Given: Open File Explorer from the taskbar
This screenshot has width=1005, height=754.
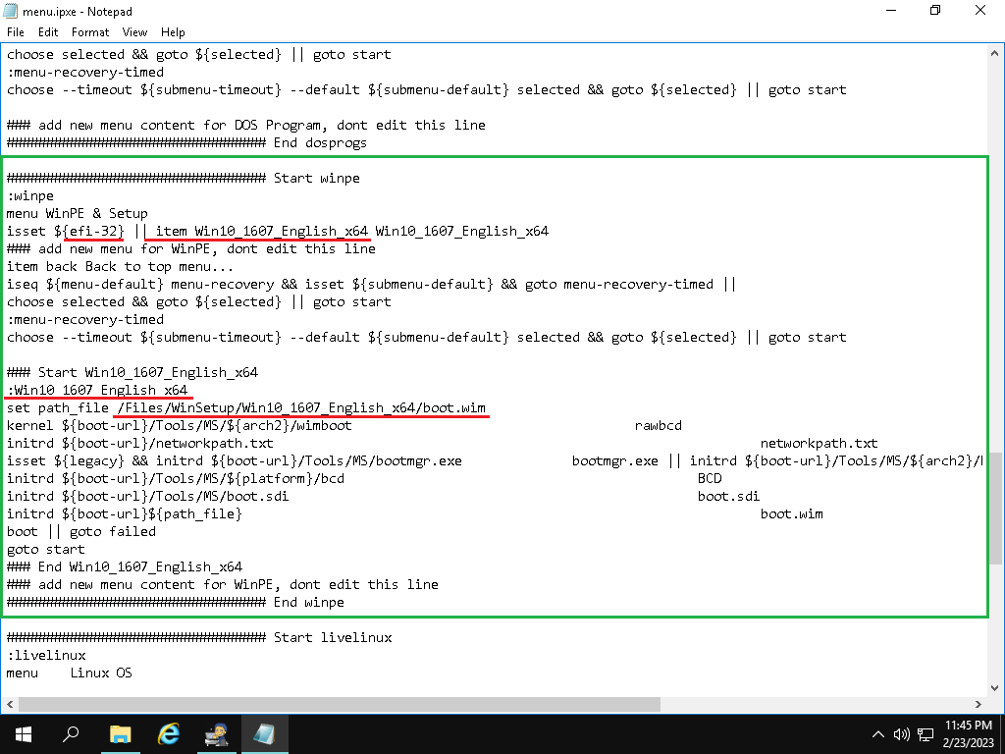Looking at the screenshot, I should pyautogui.click(x=120, y=733).
